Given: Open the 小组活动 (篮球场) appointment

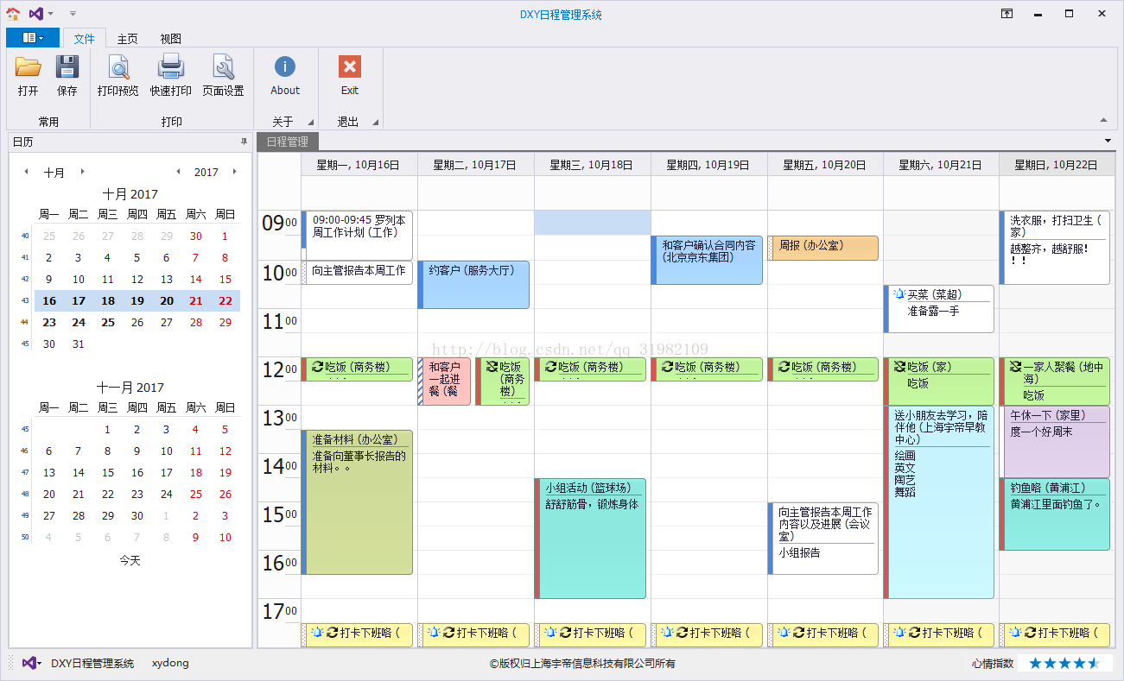Looking at the screenshot, I should click(x=590, y=539).
